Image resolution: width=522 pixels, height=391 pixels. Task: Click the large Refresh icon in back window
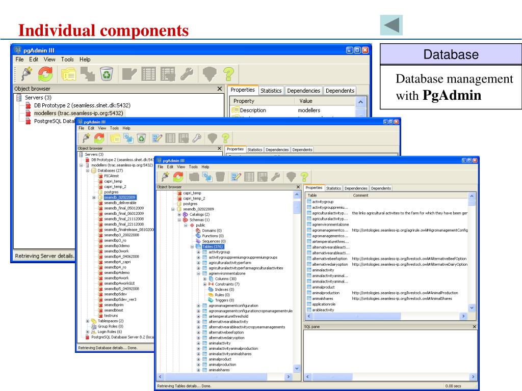(45, 74)
